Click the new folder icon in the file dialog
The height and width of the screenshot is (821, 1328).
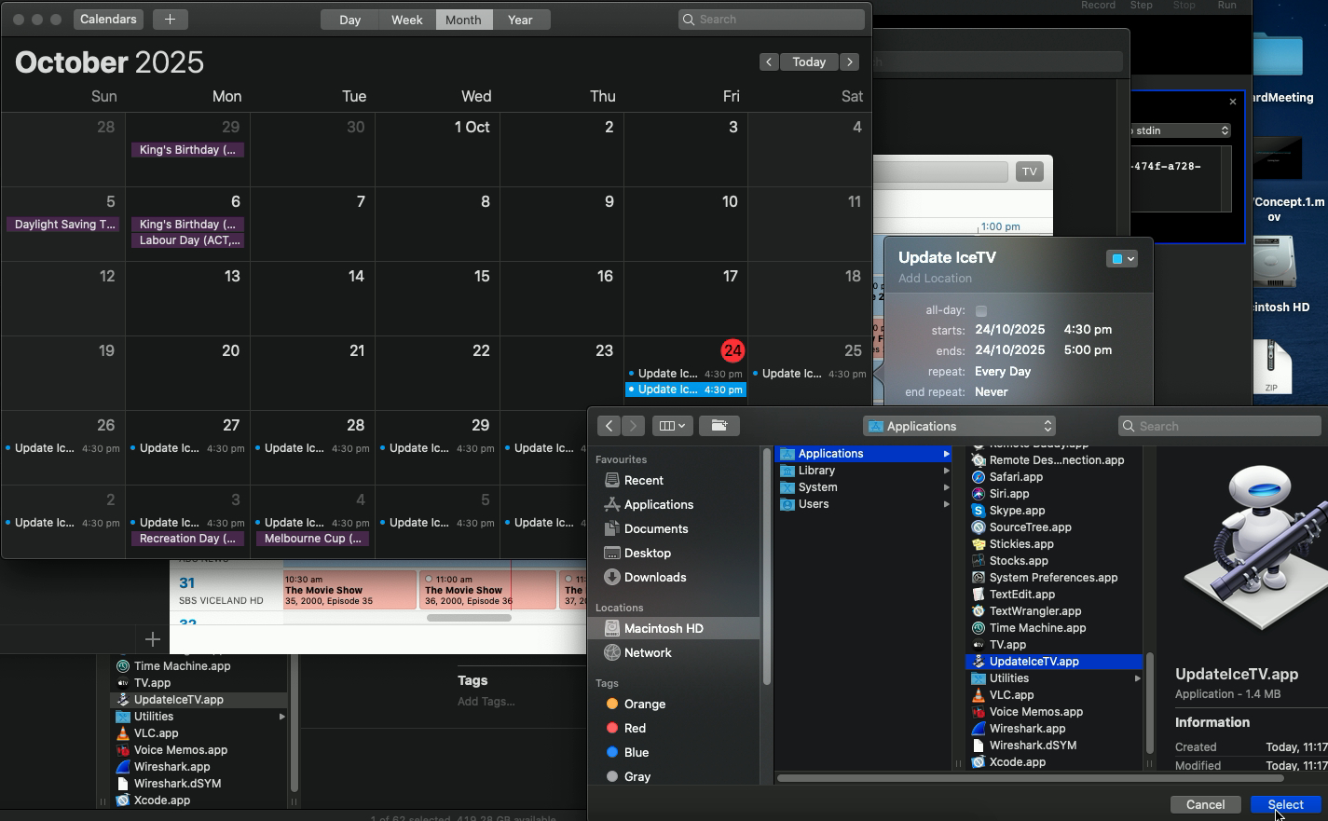click(x=719, y=426)
